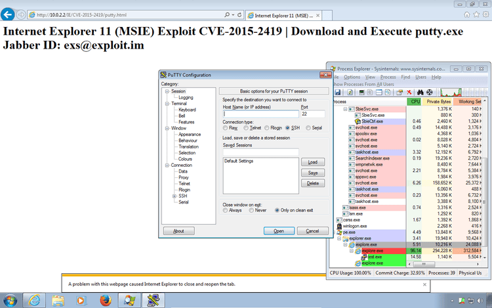Click the Properties icon in Process Explorer toolbar
The height and width of the screenshot is (308, 492).
400,93
